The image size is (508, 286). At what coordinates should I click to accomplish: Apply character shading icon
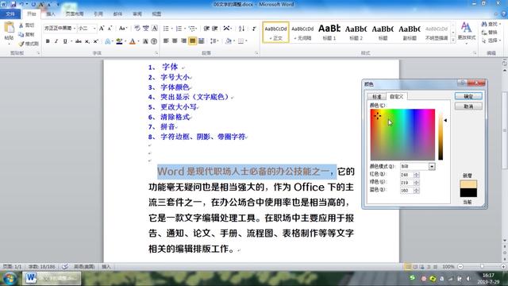[x=145, y=41]
